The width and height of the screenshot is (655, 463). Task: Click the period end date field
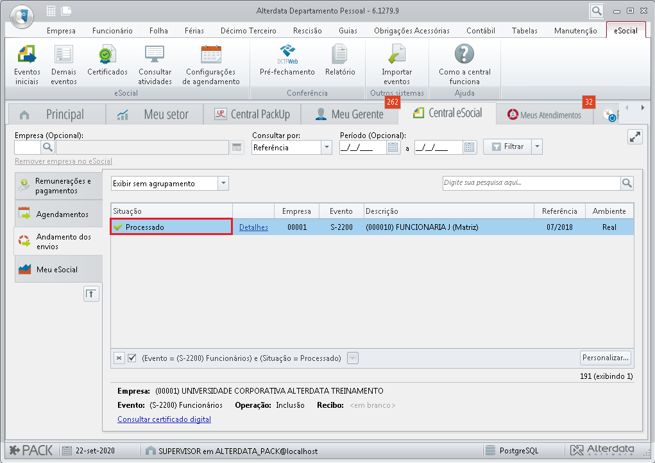point(439,147)
